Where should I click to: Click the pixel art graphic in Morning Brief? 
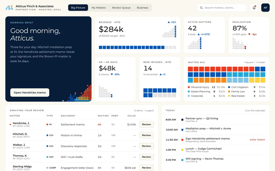point(77,93)
